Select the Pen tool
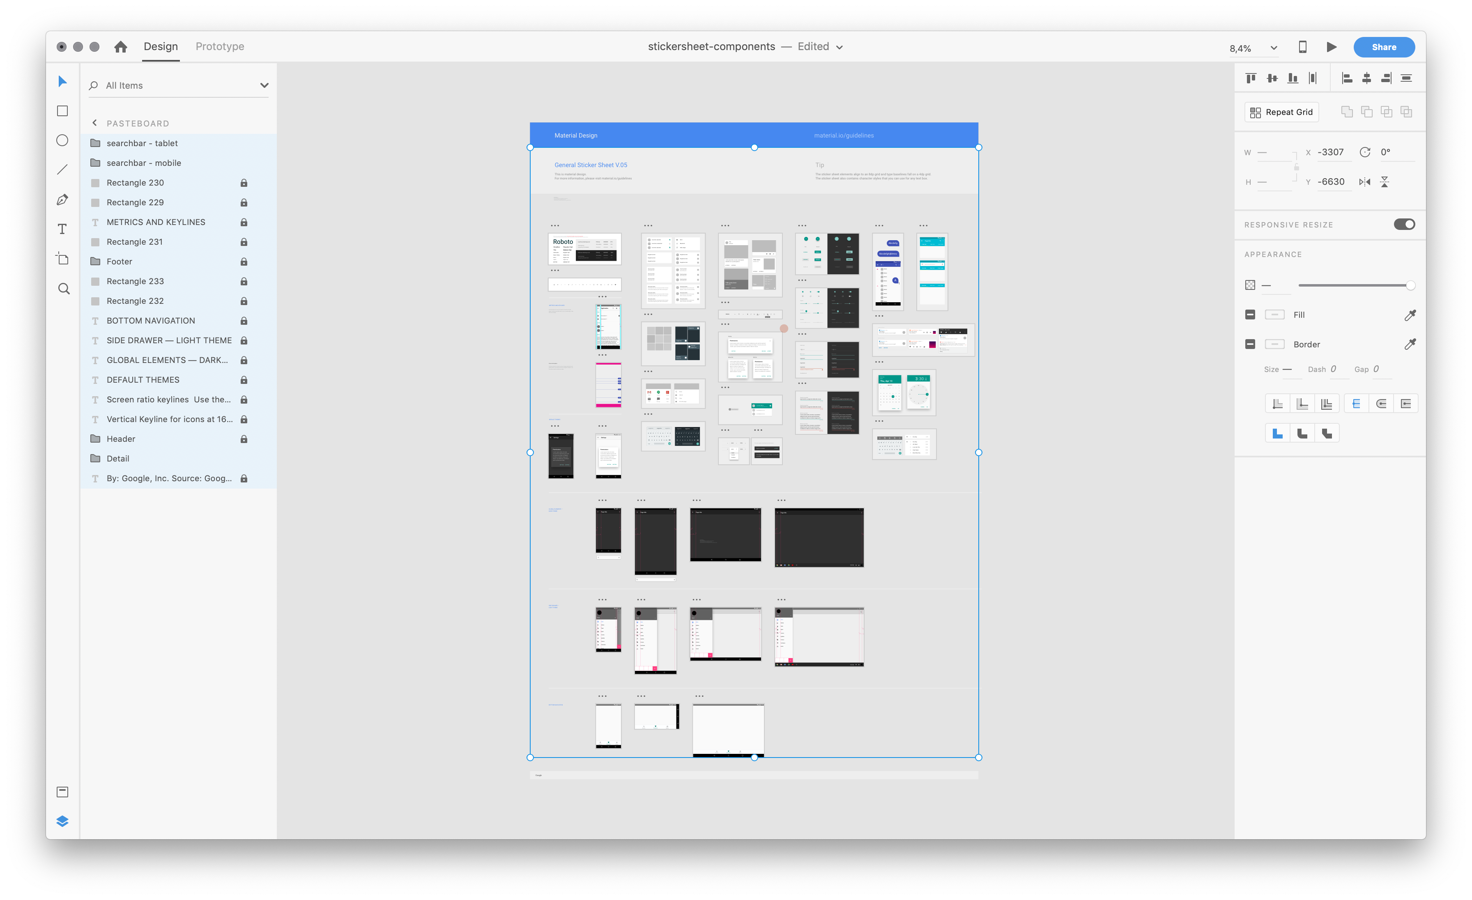1472x900 pixels. (x=62, y=200)
